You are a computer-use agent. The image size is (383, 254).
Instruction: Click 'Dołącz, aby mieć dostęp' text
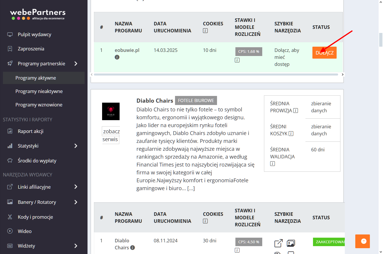(287, 57)
